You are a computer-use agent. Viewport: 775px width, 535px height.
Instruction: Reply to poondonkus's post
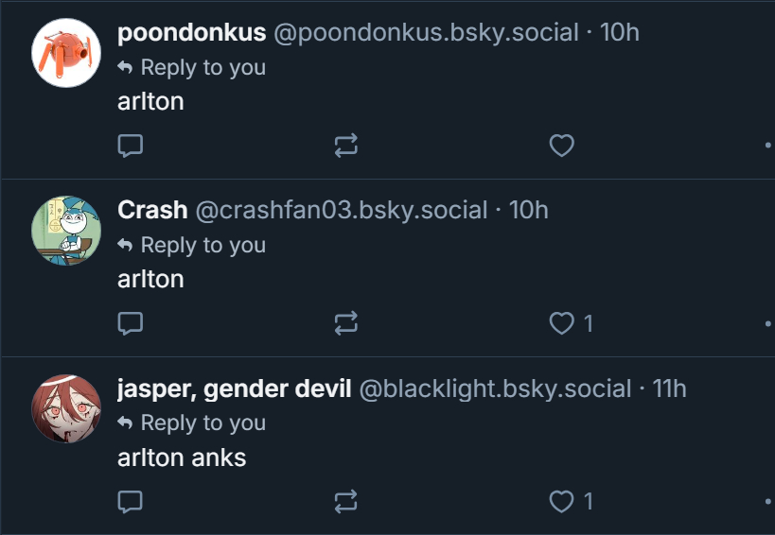point(130,146)
